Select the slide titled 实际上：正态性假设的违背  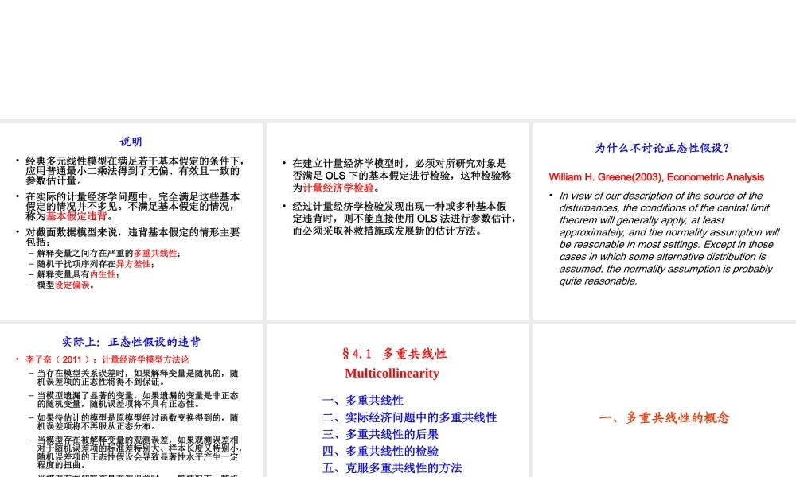click(131, 342)
